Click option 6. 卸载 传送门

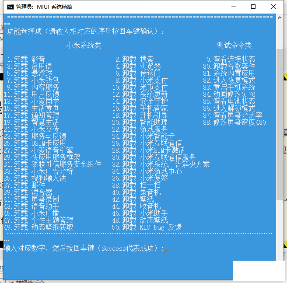click(x=138, y=73)
